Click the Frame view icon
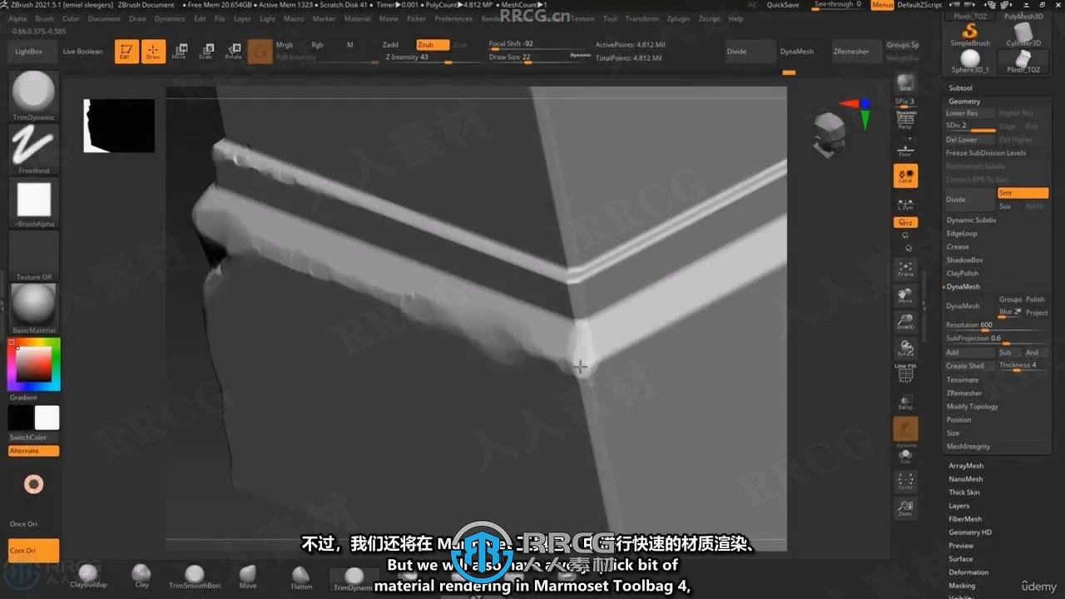The image size is (1065, 599). (905, 269)
